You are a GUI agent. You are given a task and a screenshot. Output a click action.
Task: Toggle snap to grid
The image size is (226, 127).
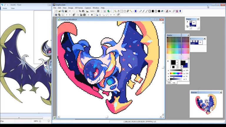pos(105,11)
